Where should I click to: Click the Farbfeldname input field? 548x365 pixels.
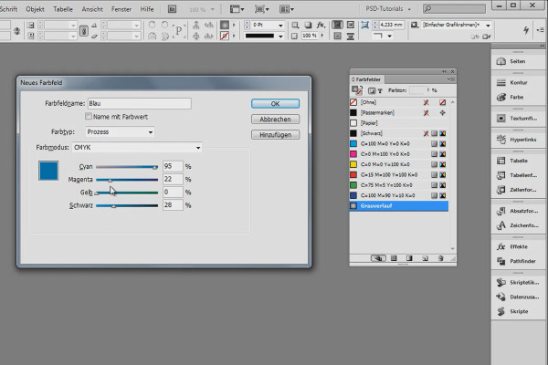140,103
